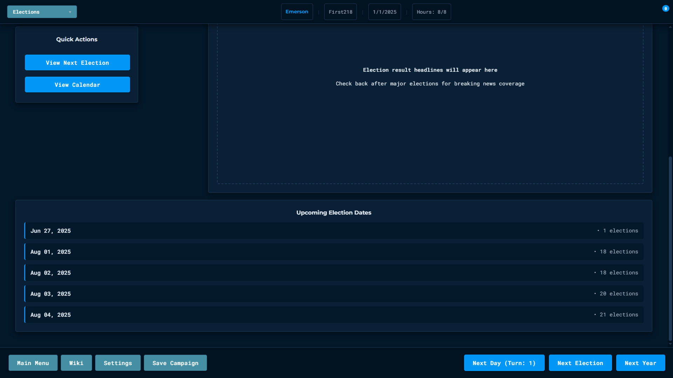
Task: Open View Calendar quick action
Action: coord(77,85)
